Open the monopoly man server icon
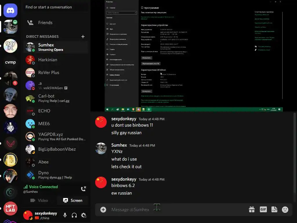The image size is (297, 223). [10, 127]
